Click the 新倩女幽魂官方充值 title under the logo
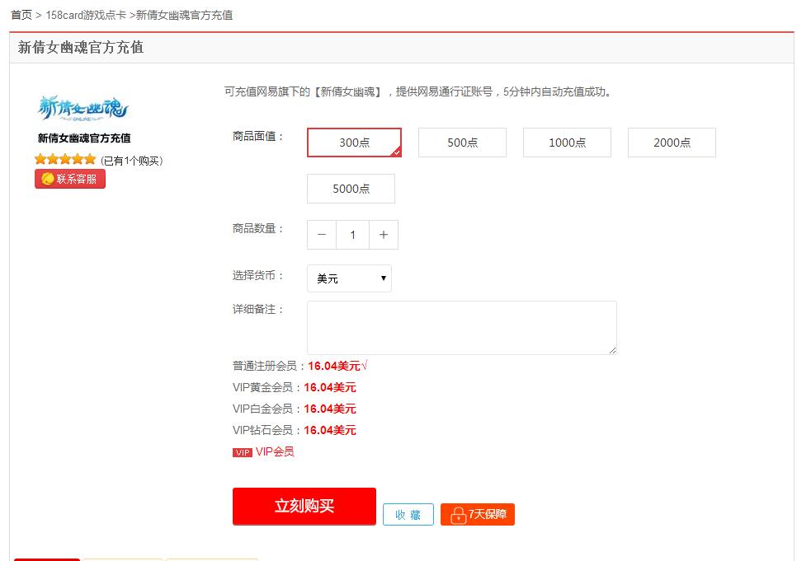 [x=84, y=138]
